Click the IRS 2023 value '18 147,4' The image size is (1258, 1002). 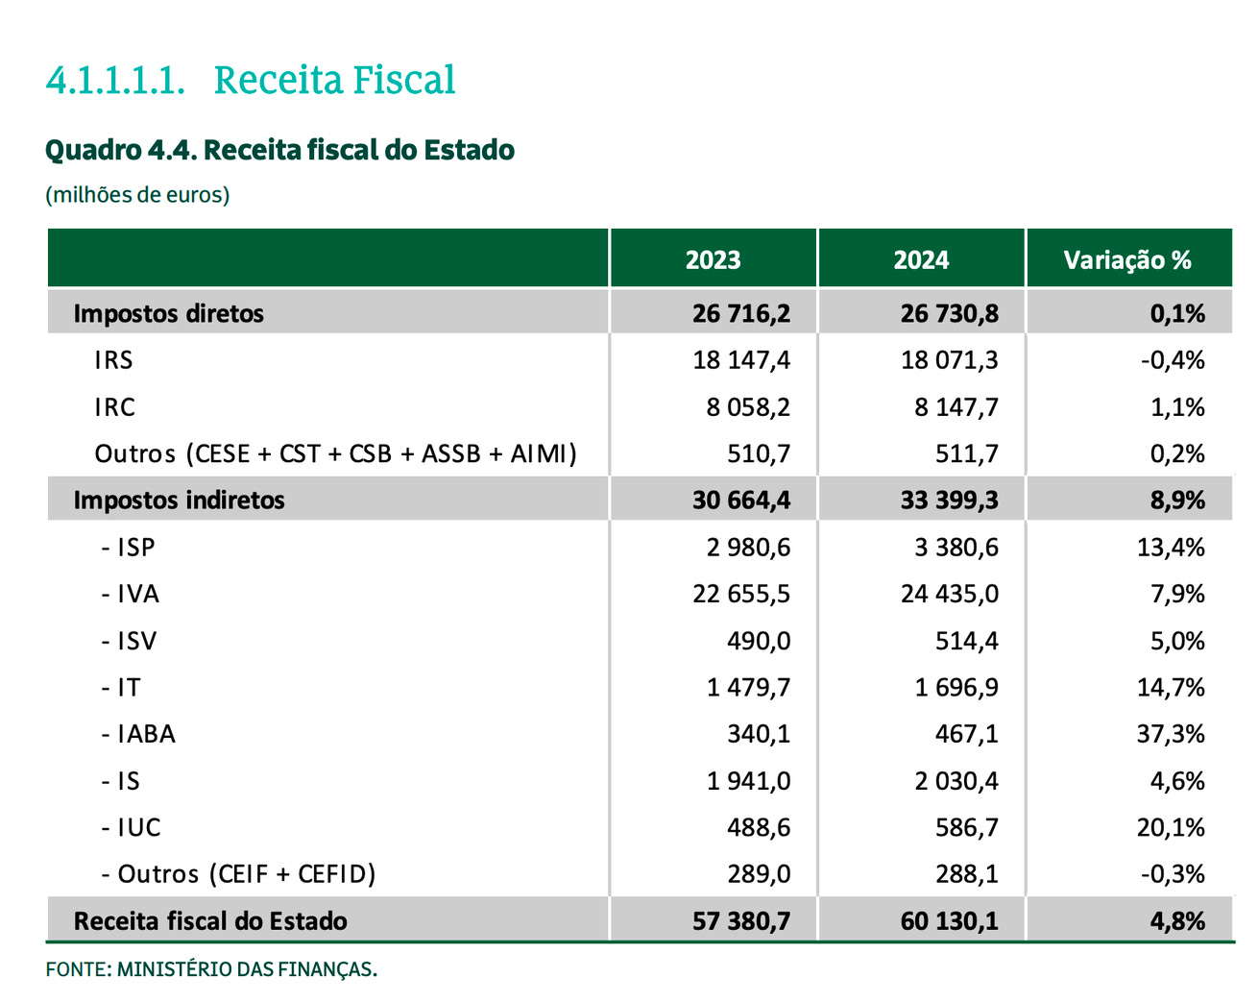[741, 360]
